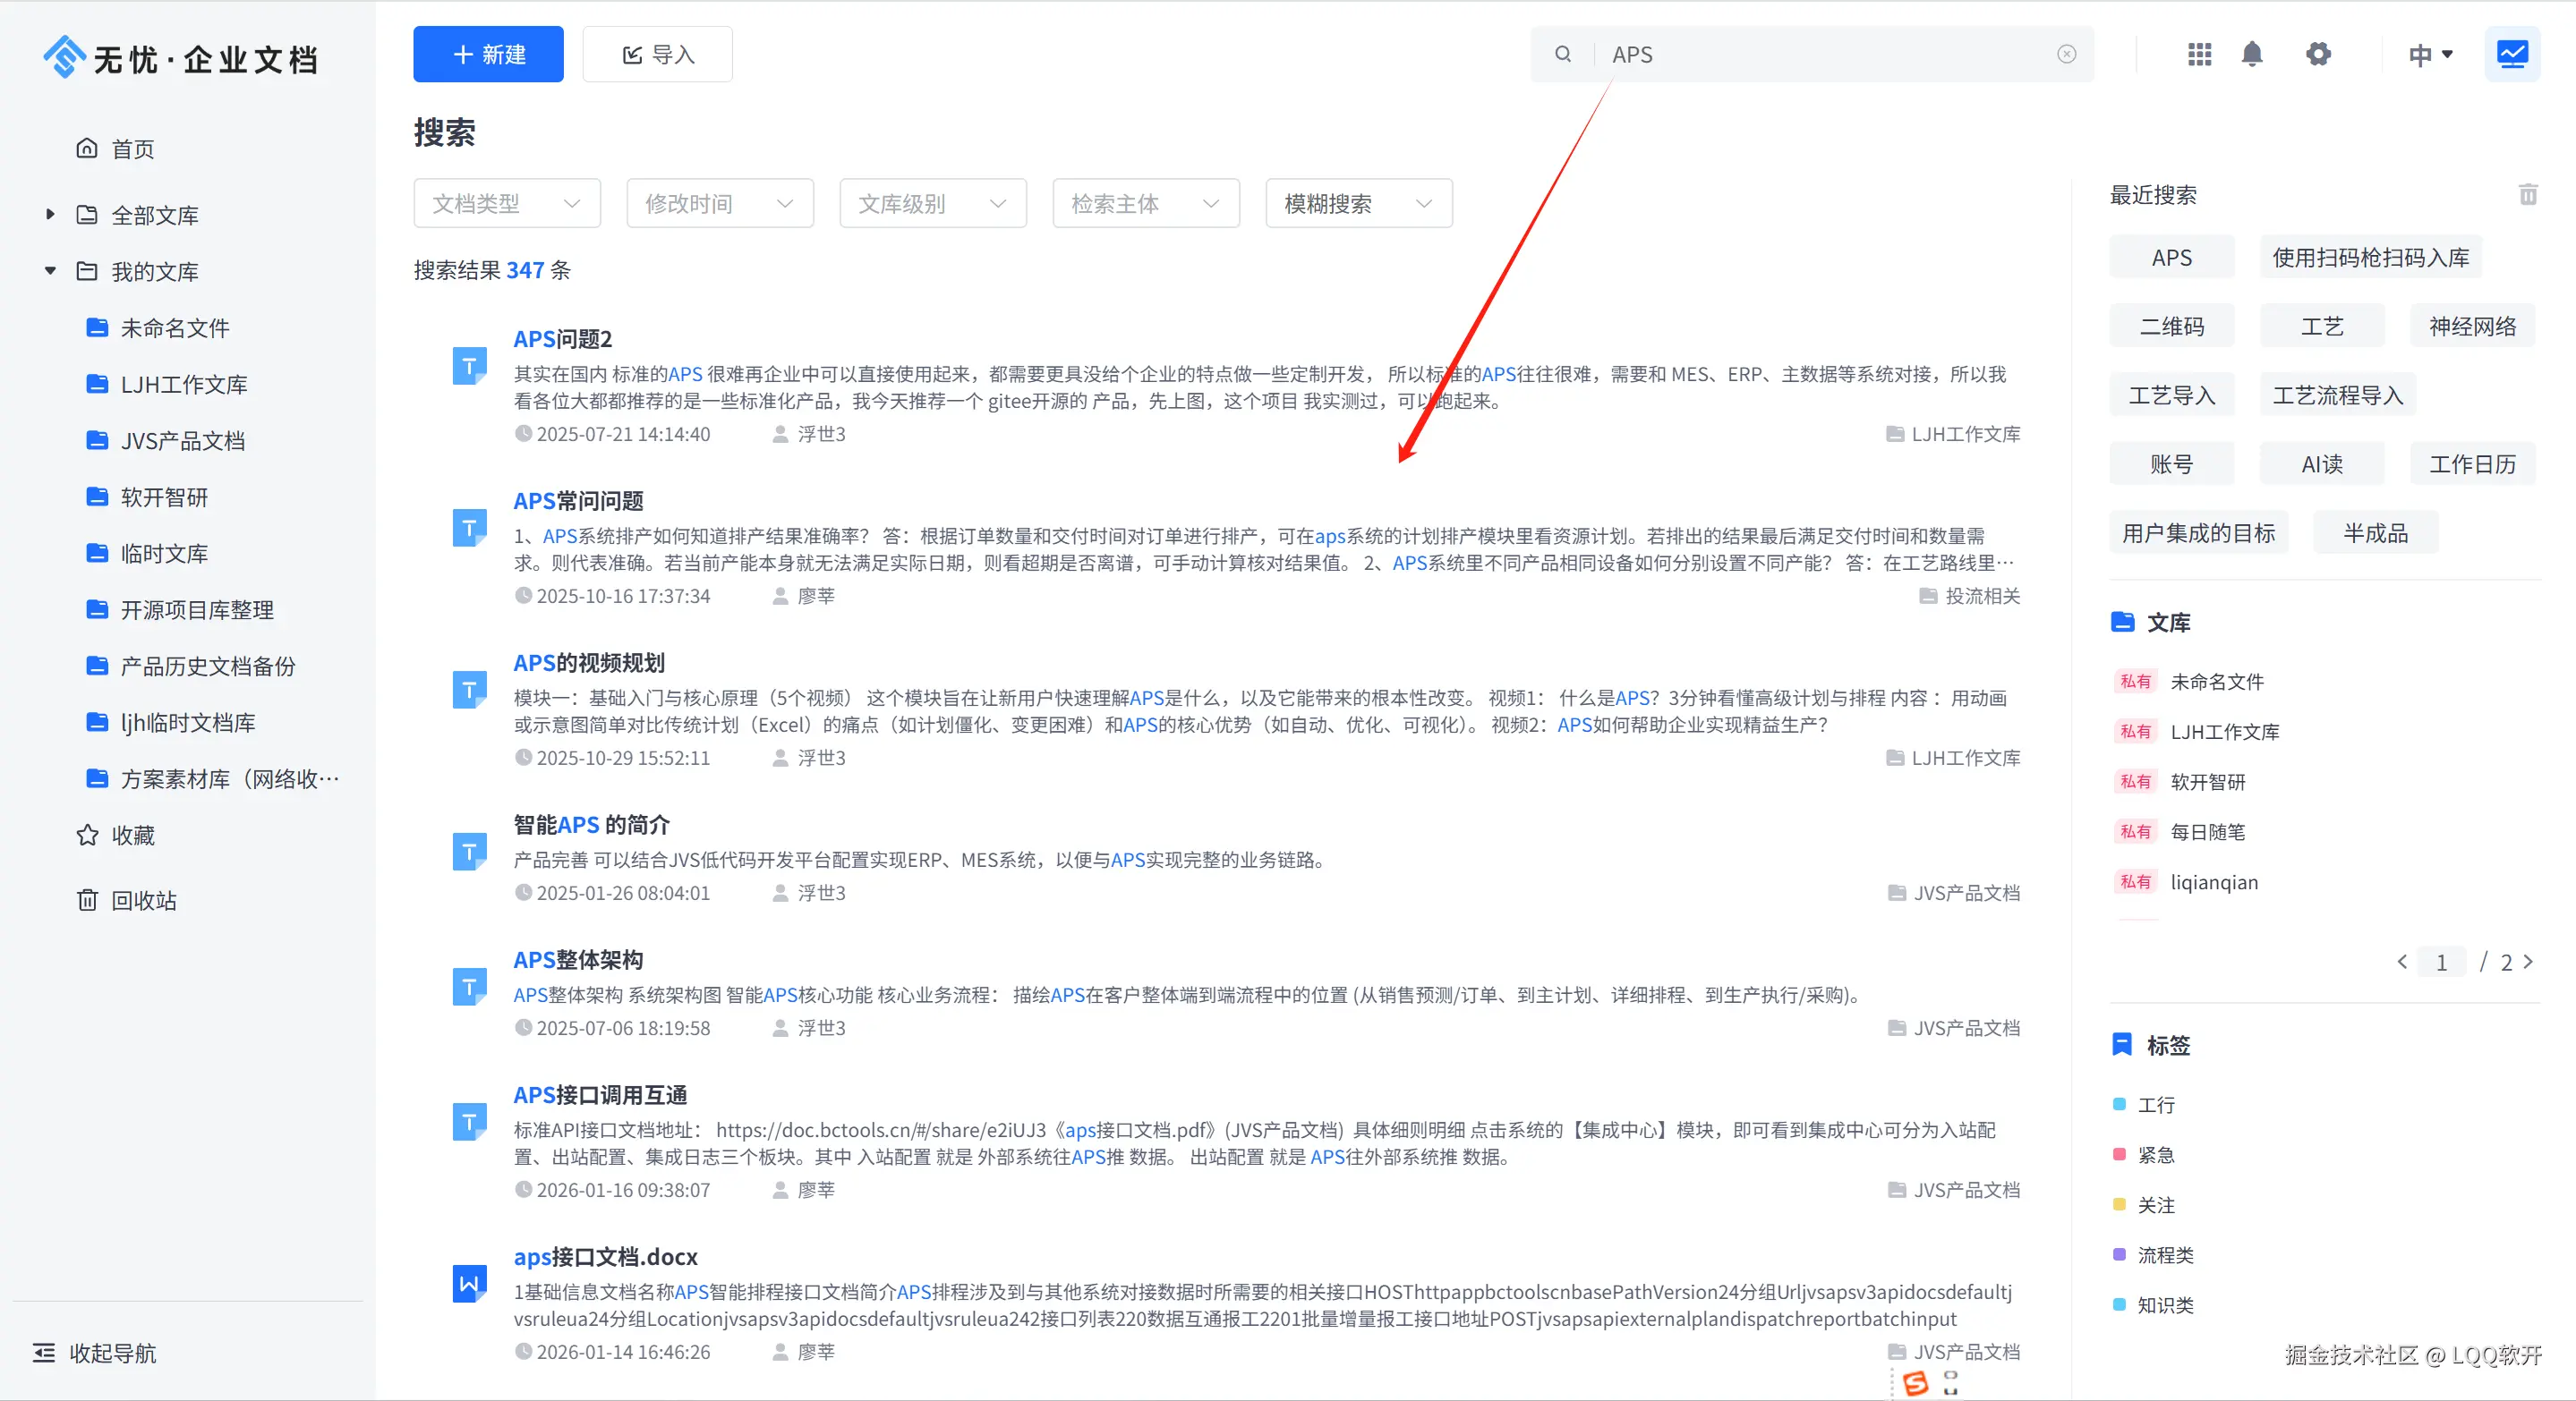Open settings gear icon
The height and width of the screenshot is (1401, 2576).
2318,54
